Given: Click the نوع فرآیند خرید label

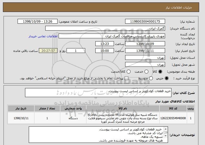Looking at the screenshot, I should (184, 78).
